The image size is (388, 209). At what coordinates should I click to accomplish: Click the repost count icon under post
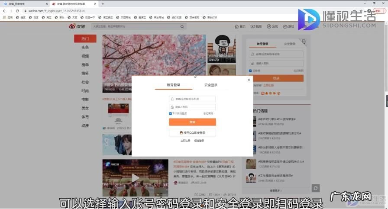pyautogui.click(x=196, y=195)
